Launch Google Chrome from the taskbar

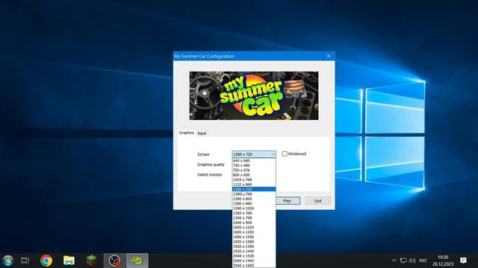[46, 261]
